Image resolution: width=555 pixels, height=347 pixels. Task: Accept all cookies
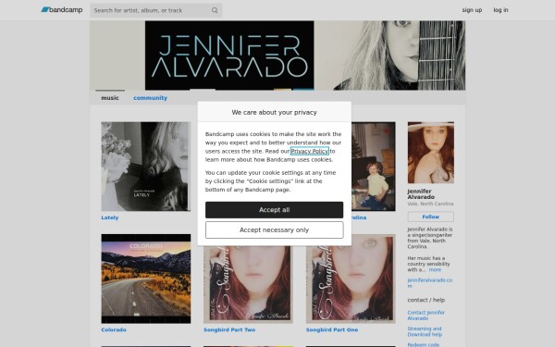coord(274,210)
